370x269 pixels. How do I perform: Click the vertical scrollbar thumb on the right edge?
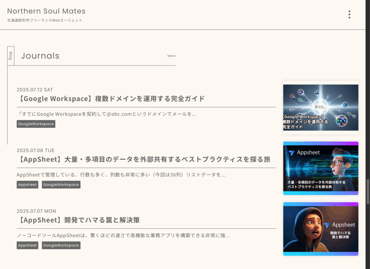(367, 192)
